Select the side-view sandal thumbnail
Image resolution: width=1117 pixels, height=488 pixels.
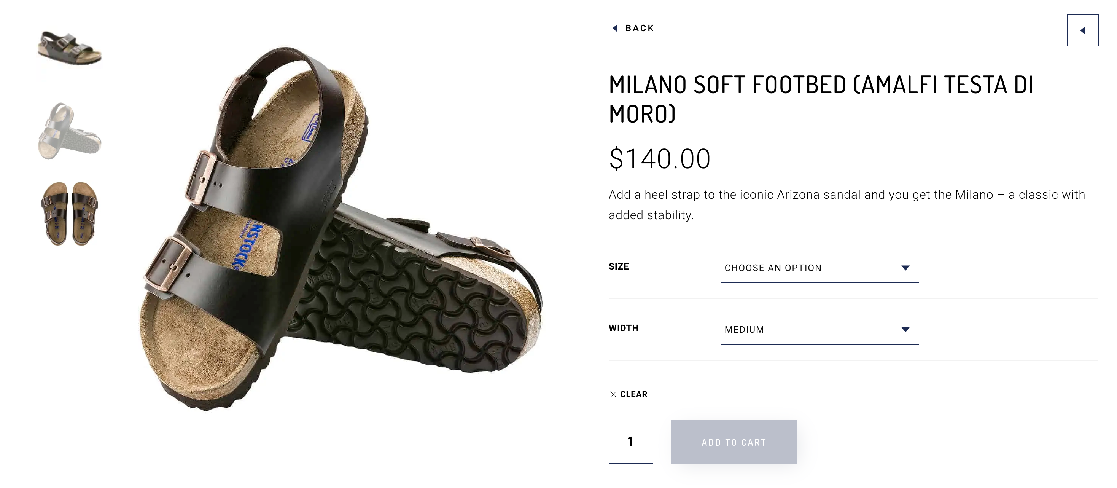pos(69,49)
